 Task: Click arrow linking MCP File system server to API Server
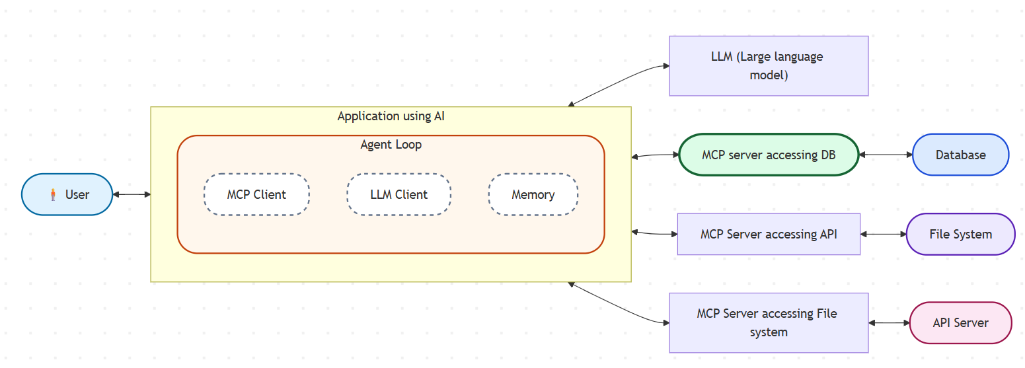tap(889, 322)
